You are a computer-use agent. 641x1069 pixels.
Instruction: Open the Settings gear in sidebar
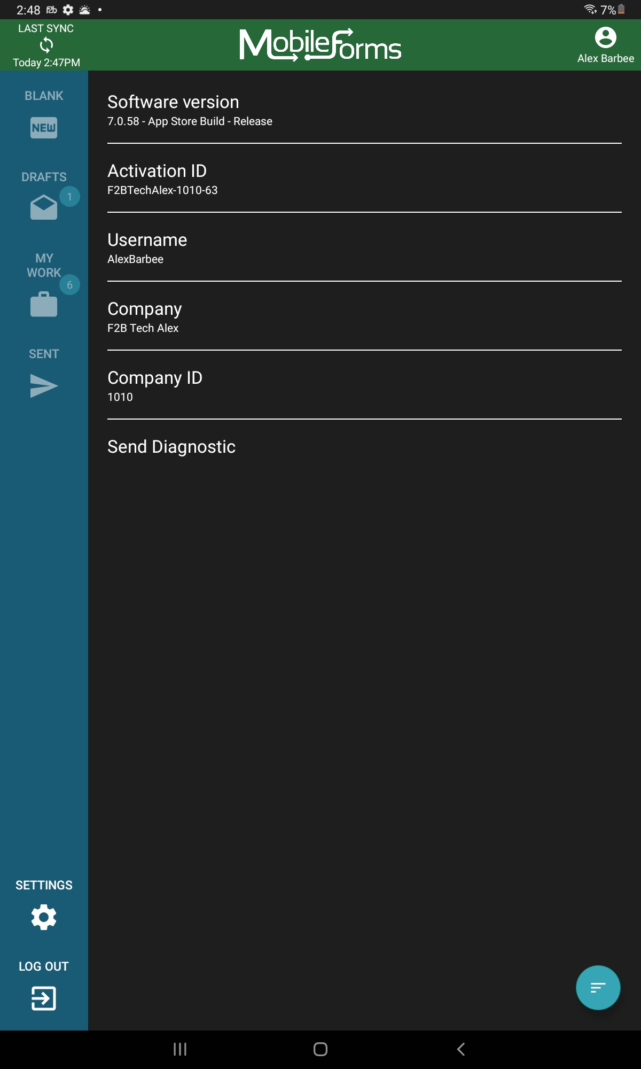pyautogui.click(x=44, y=917)
